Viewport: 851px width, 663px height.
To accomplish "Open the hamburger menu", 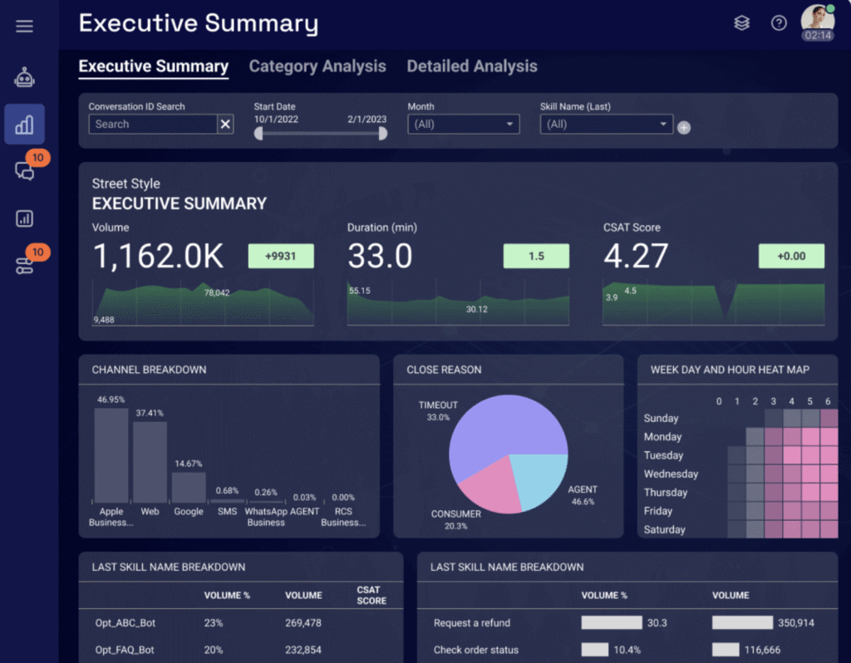I will (24, 26).
